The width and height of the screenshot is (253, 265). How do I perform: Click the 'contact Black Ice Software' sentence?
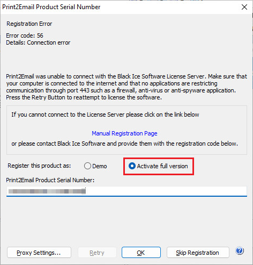(125, 144)
